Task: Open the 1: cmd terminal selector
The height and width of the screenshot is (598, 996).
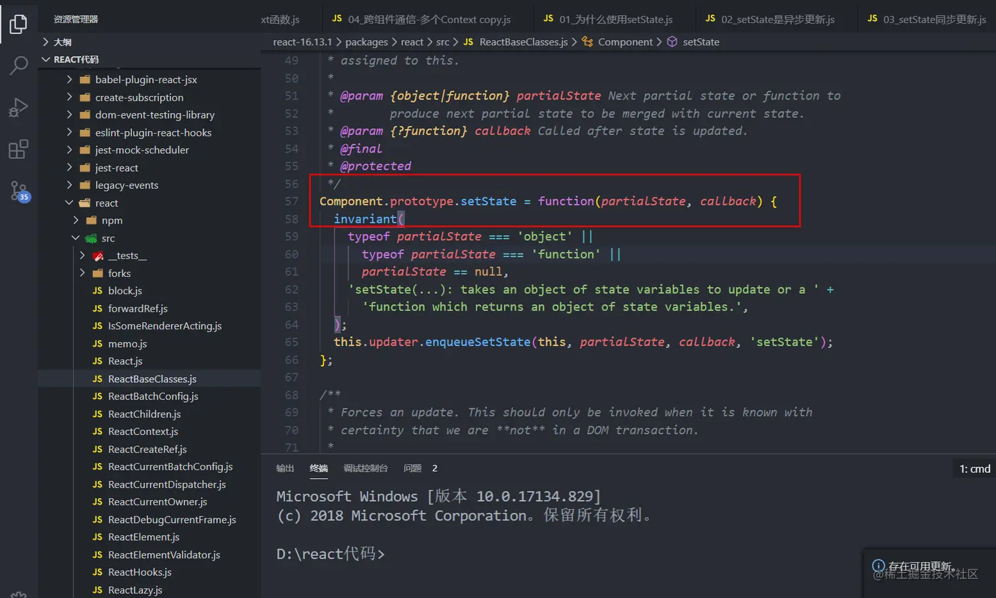Action: point(974,468)
